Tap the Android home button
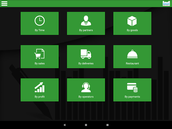Image resolution: width=172 pixels, height=129 pixels. coord(86,125)
